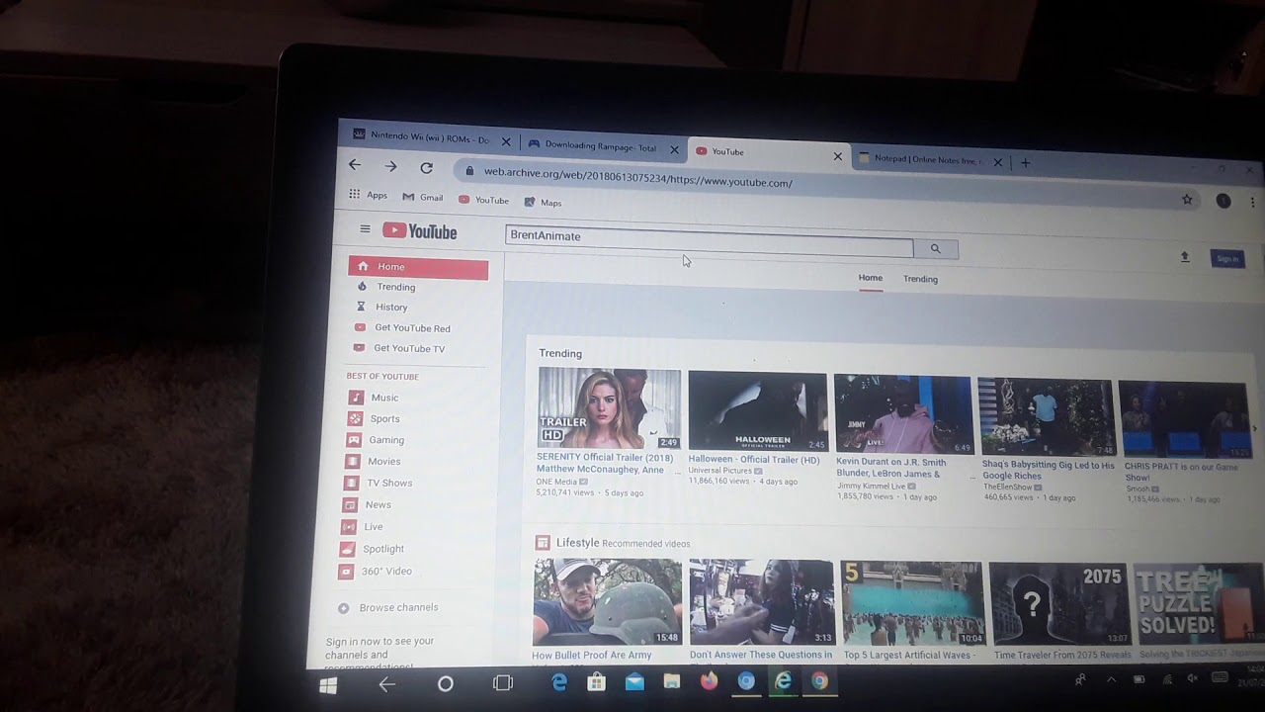
Task: Open Trending with the flame icon in sidebar
Action: pos(386,287)
